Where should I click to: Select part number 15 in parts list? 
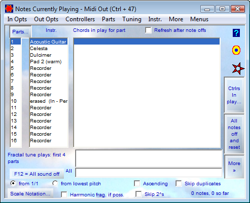click(x=16, y=134)
